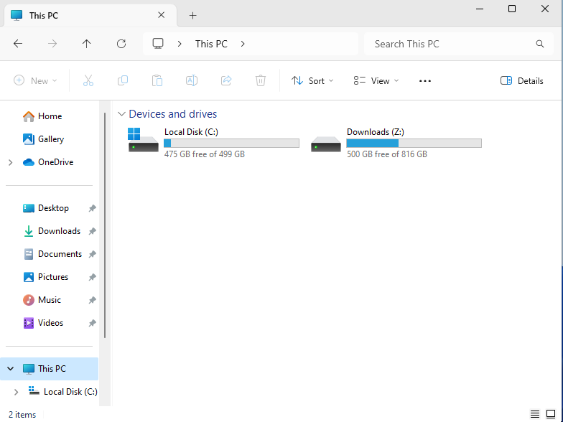Open the Sort dropdown menu
Image resolution: width=563 pixels, height=422 pixels.
[x=312, y=80]
